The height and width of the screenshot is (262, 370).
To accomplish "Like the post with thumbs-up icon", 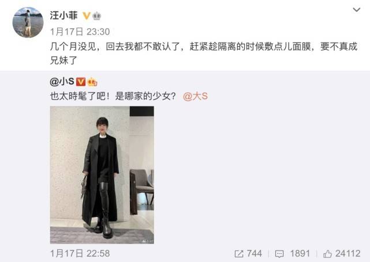I will pos(327,254).
